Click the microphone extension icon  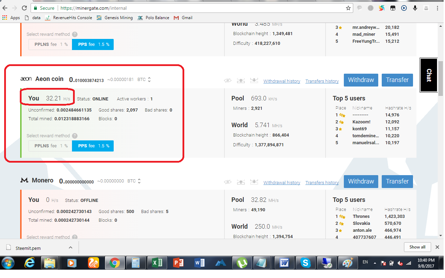coord(415,8)
